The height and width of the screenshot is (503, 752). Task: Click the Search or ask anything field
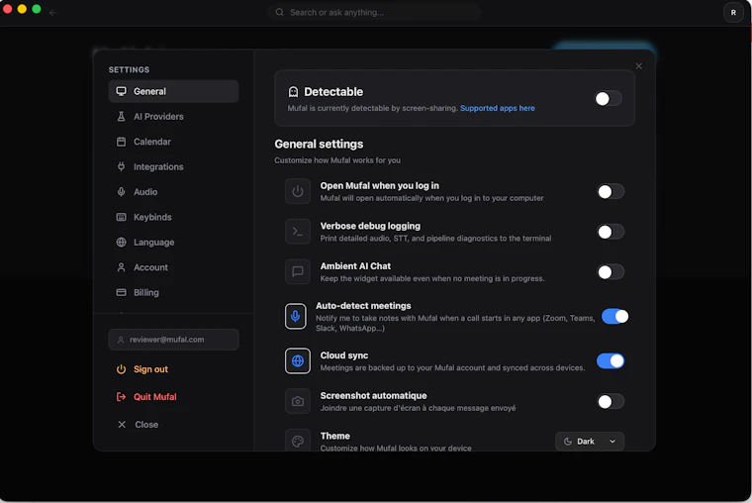click(x=375, y=12)
